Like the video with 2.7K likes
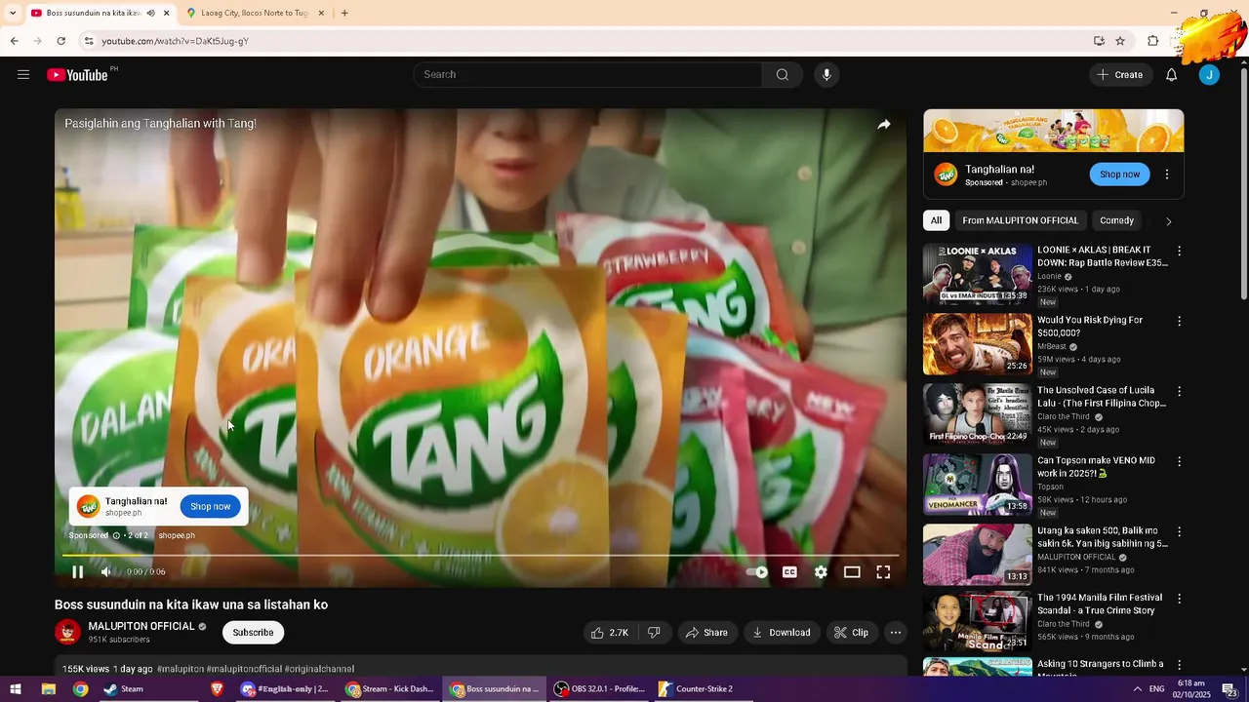 click(x=609, y=633)
